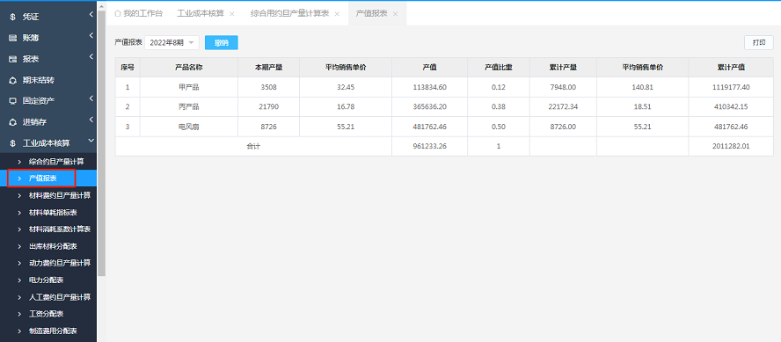Click the 140.81 average price cell
Viewport: 781px width, 342px height.
click(643, 87)
